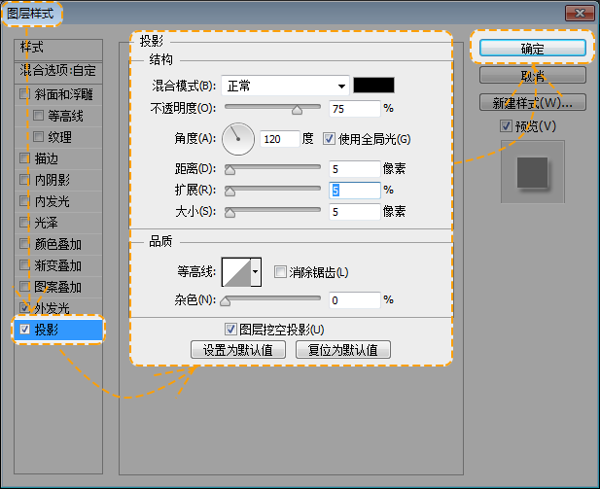
Task: Click the 不透明度 input field
Action: coord(354,109)
